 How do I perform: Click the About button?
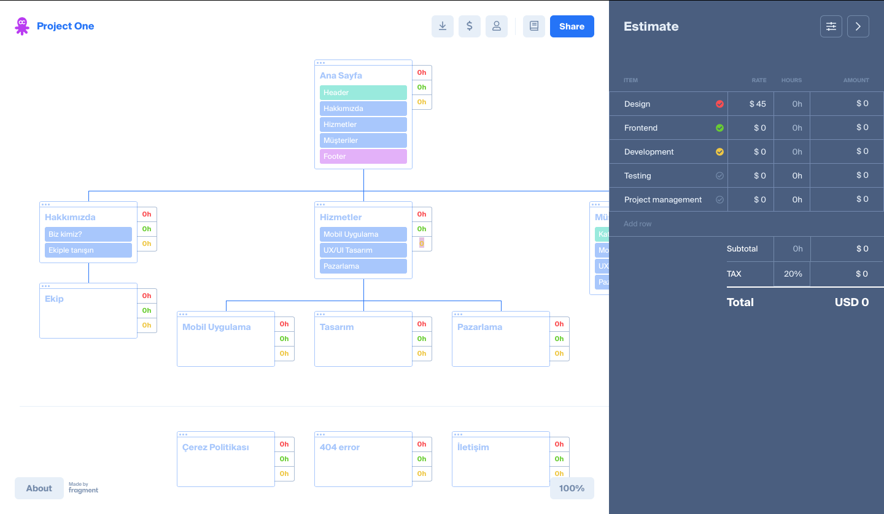39,488
